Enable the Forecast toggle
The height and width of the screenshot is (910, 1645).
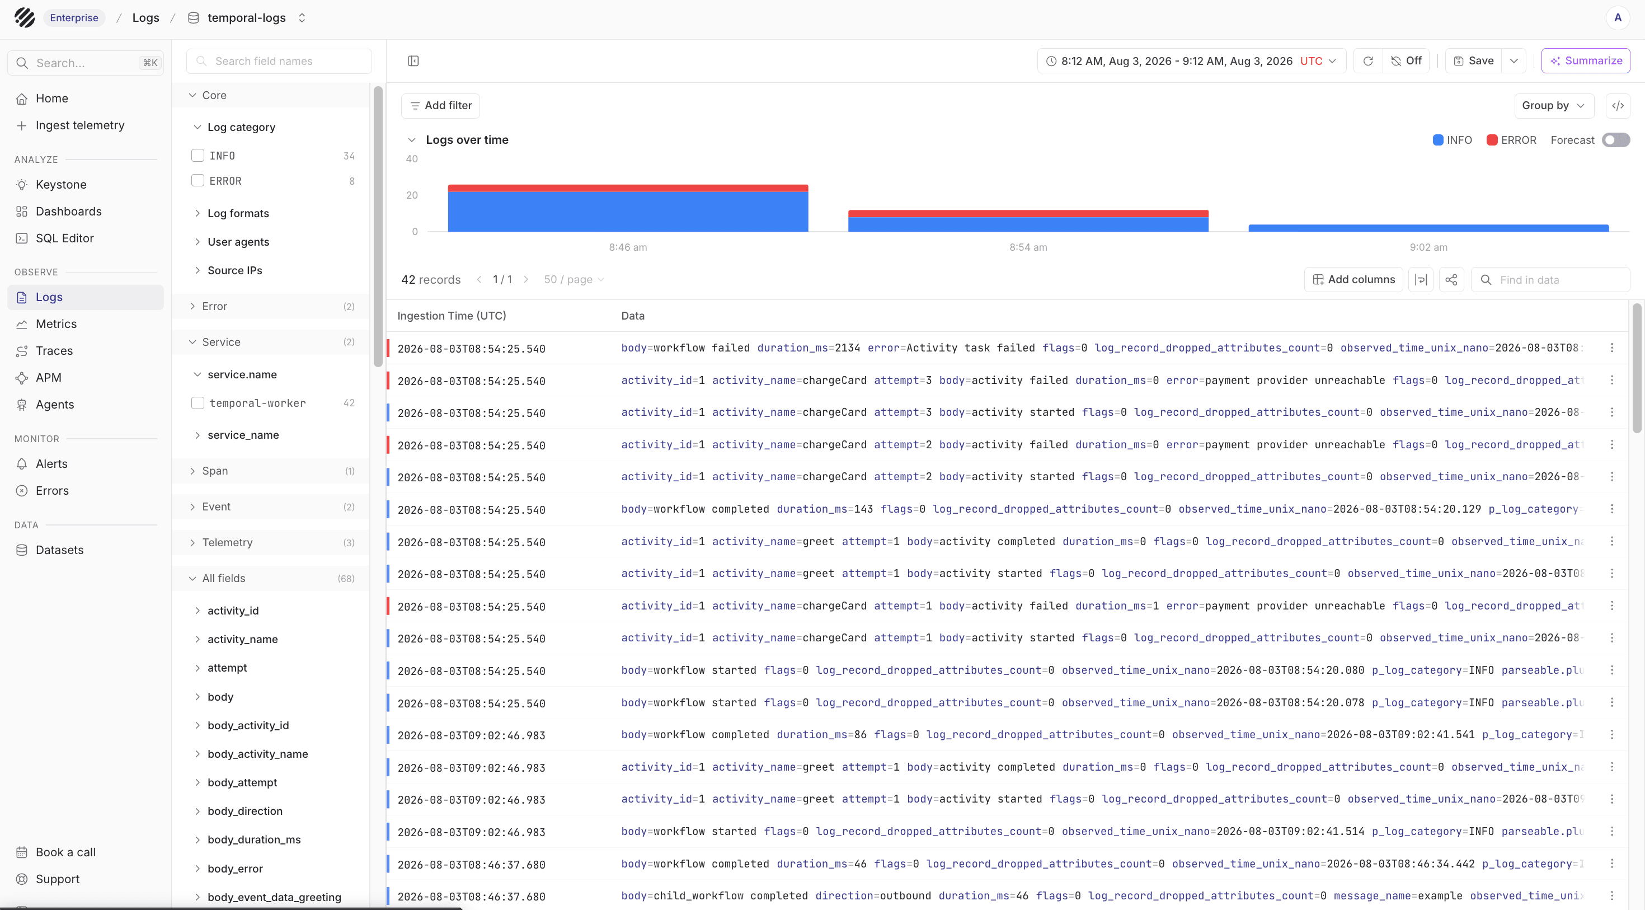point(1616,140)
